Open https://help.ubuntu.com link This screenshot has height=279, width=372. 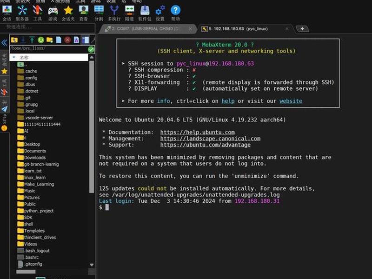[197, 132]
